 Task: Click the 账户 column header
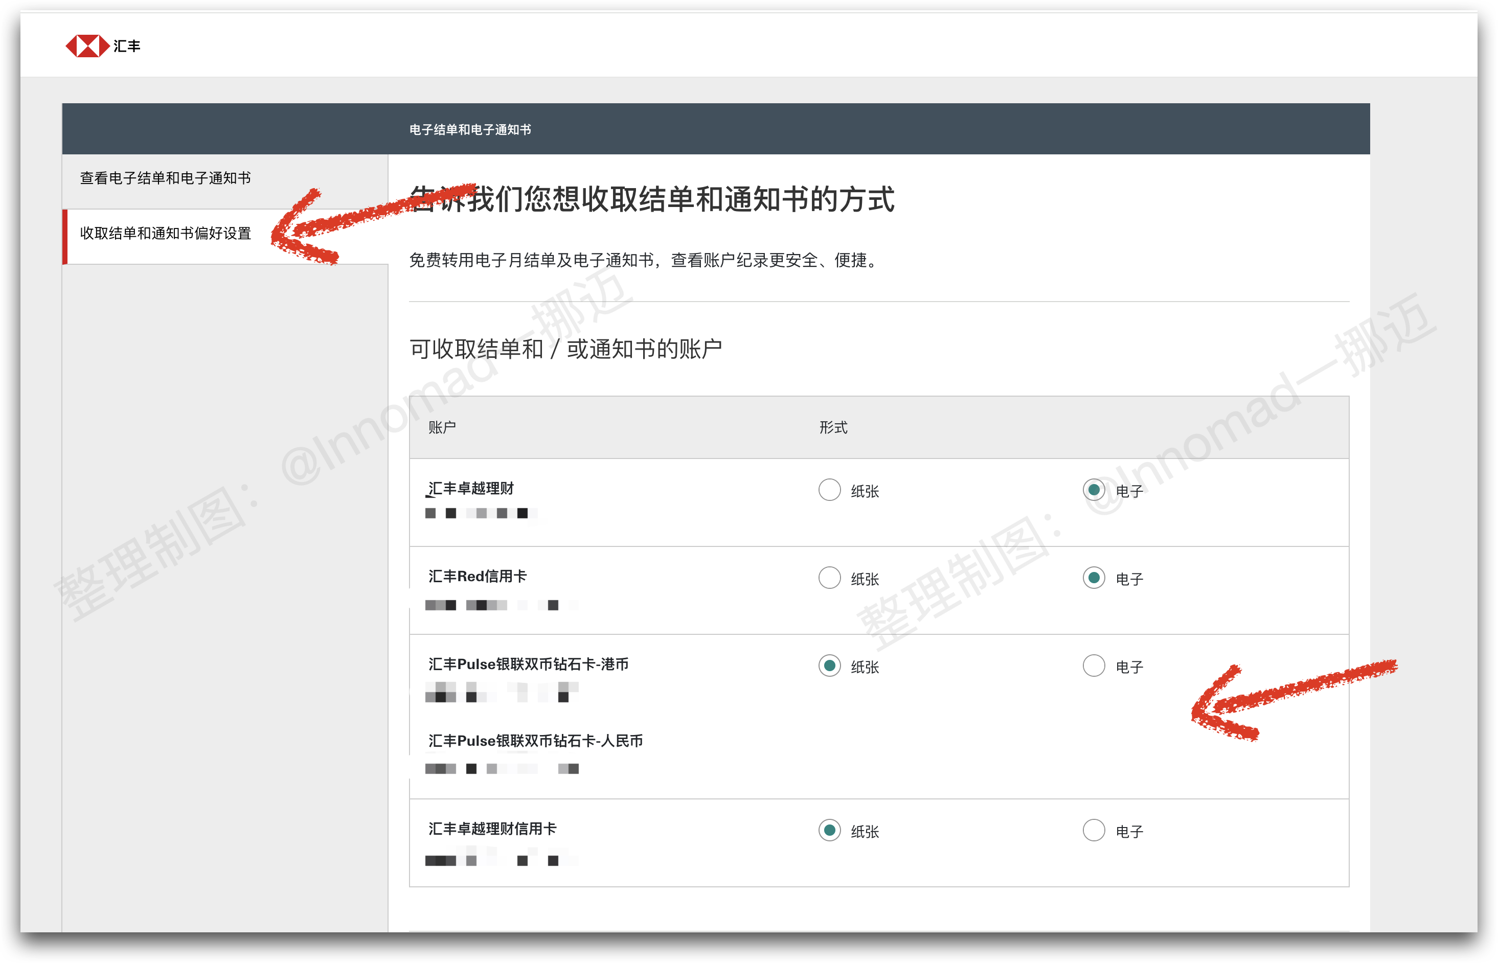point(442,428)
